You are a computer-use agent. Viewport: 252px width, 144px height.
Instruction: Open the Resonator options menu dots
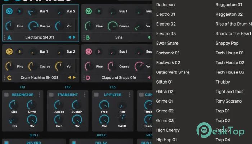point(40,95)
